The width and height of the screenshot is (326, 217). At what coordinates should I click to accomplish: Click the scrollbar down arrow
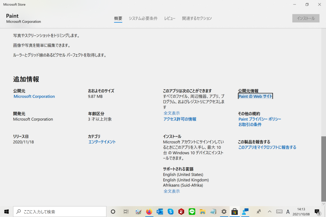[x=323, y=204]
